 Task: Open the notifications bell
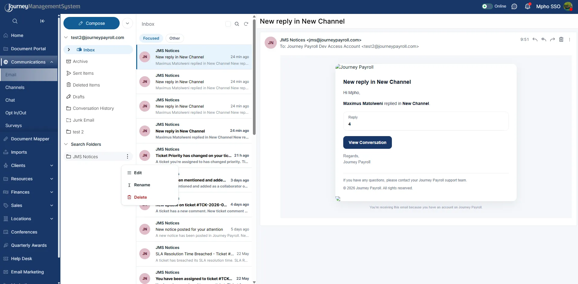click(528, 6)
